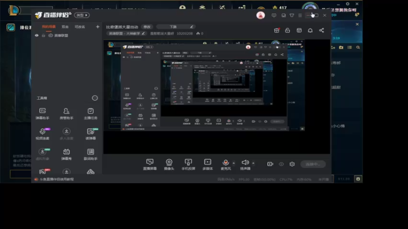Open the 房管助手 room manager tool
The height and width of the screenshot is (229, 408).
(66, 113)
